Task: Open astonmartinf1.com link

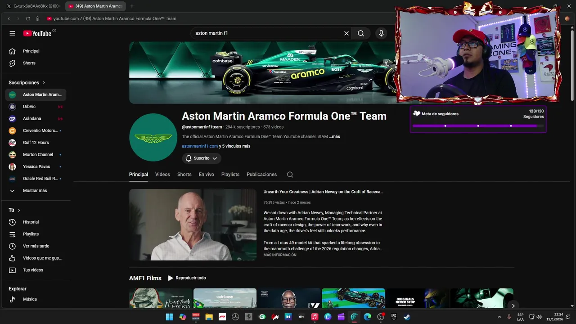Action: pyautogui.click(x=200, y=146)
